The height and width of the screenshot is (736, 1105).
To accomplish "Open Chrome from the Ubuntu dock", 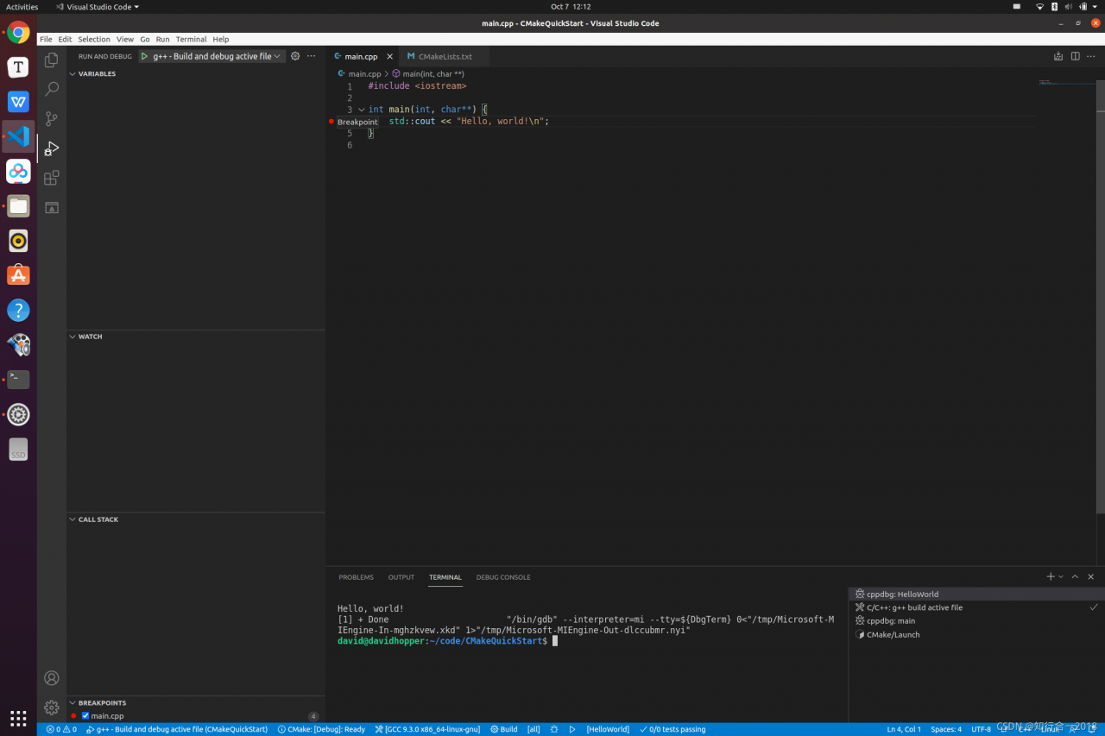I will click(18, 33).
